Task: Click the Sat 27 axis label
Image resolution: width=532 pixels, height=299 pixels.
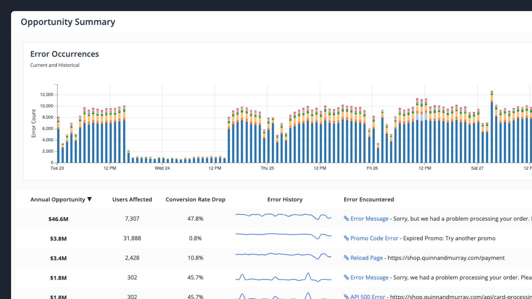Action: coord(477,168)
